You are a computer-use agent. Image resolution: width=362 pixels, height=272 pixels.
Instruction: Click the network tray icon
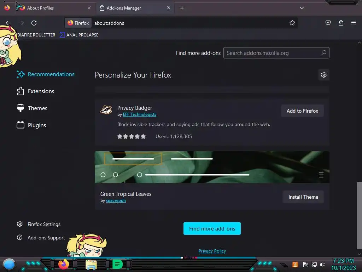(x=314, y=264)
